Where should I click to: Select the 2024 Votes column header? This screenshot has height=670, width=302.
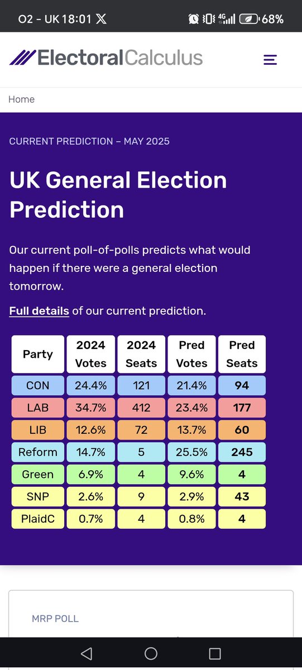tap(91, 354)
